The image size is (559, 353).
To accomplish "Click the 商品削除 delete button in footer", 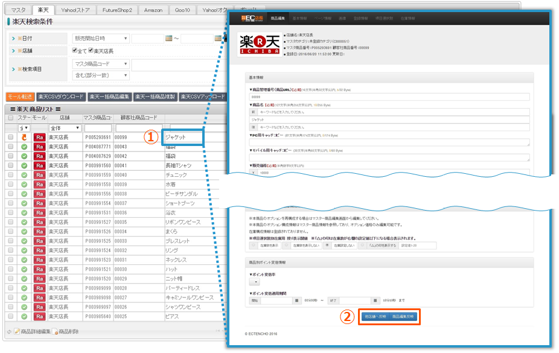I will pyautogui.click(x=66, y=332).
